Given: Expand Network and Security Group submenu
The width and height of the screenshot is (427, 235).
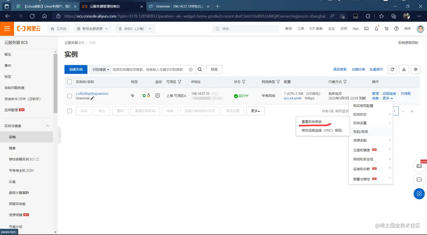Looking at the screenshot, I should click(371, 159).
